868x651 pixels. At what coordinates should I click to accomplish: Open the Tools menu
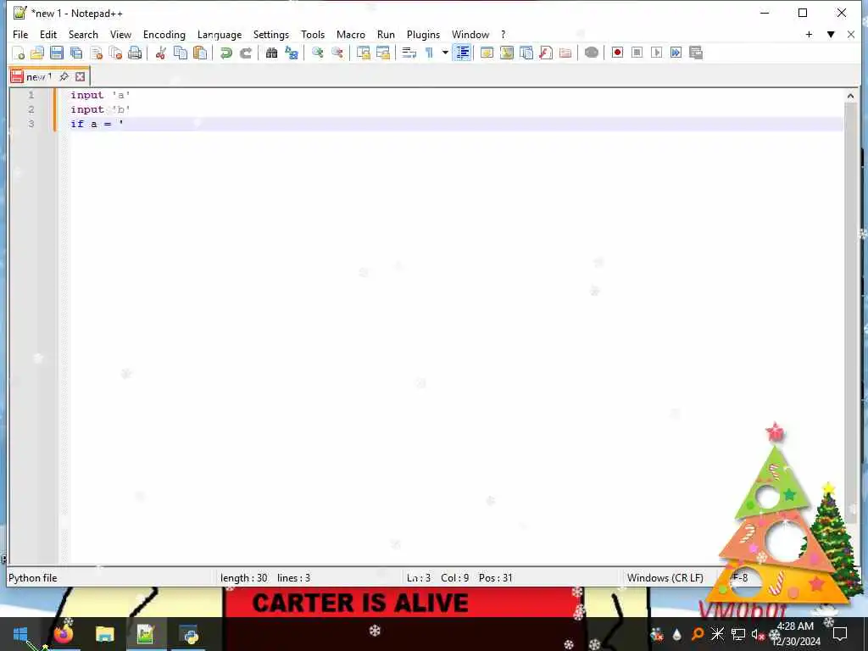click(313, 34)
